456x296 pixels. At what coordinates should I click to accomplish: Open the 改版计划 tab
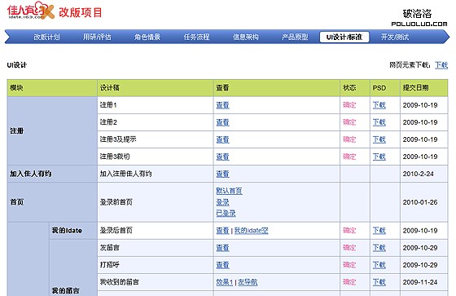tap(47, 37)
